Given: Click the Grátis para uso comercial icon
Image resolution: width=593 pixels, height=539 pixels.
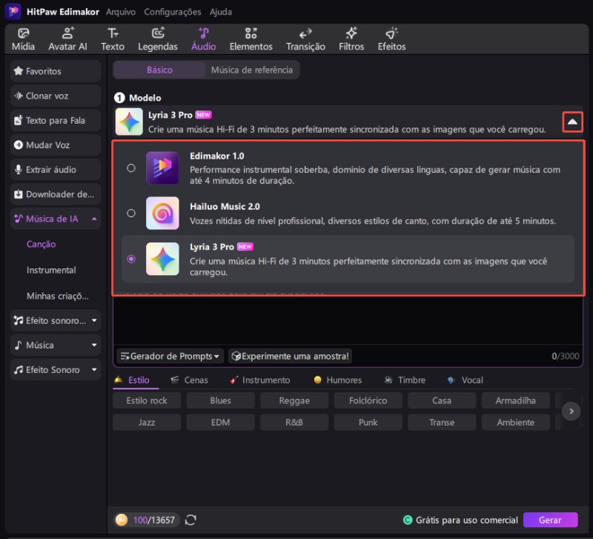Looking at the screenshot, I should point(408,520).
